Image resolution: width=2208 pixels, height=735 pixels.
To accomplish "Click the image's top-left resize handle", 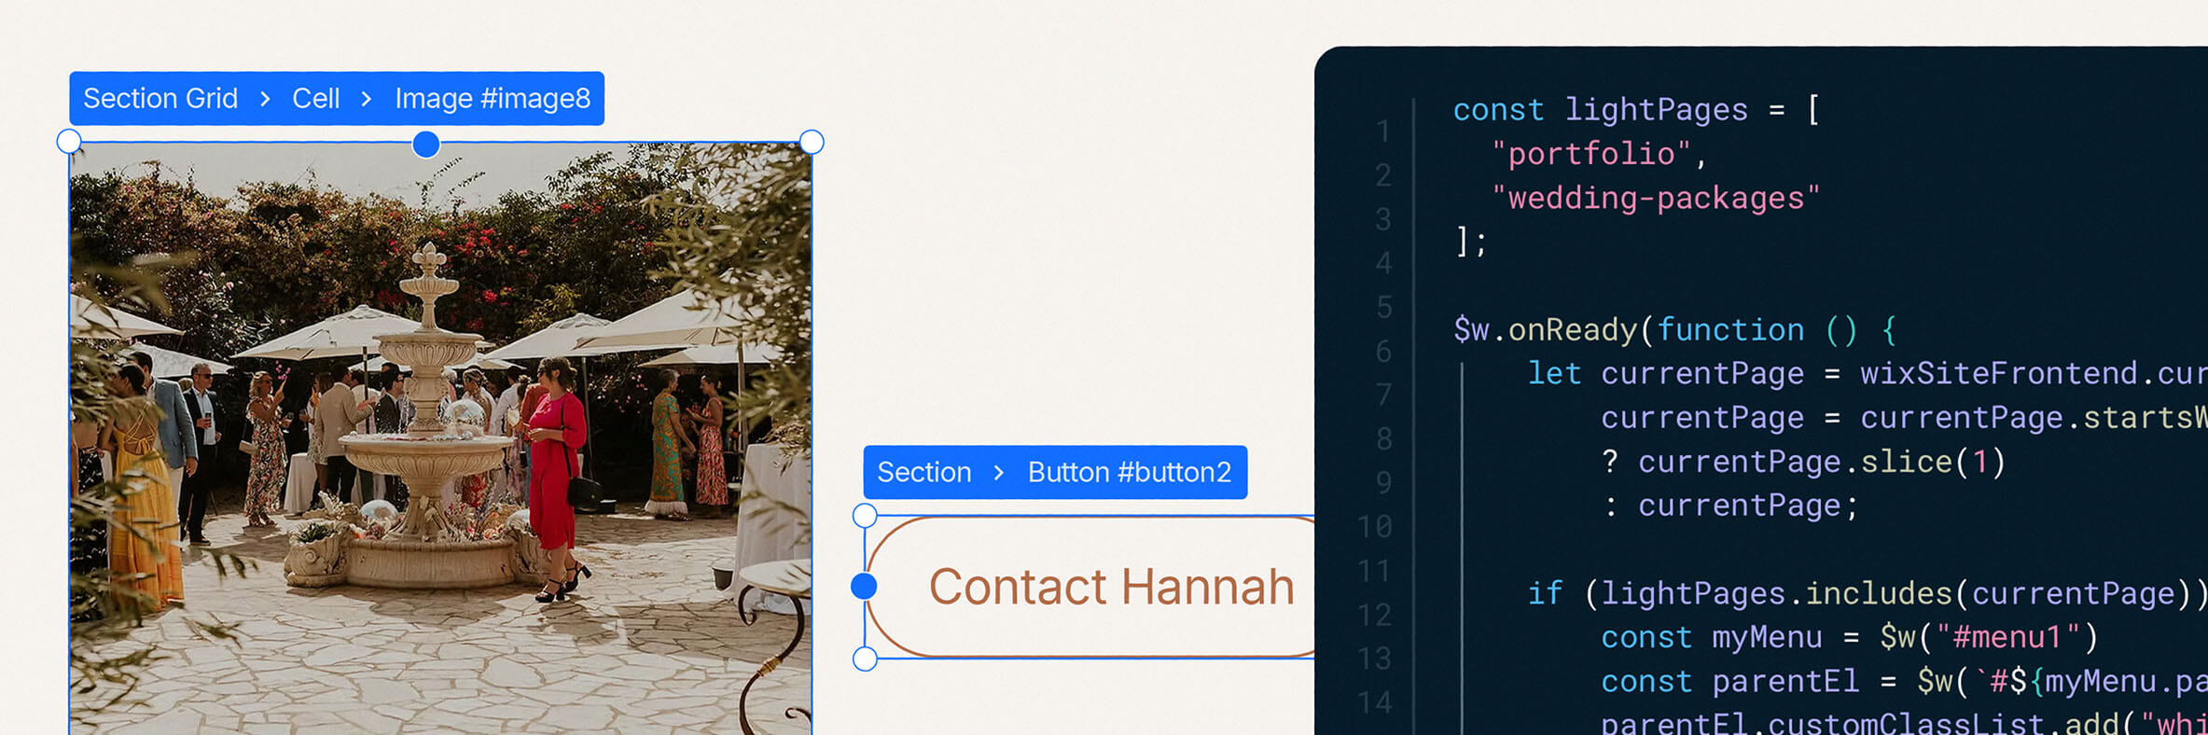I will pyautogui.click(x=69, y=142).
